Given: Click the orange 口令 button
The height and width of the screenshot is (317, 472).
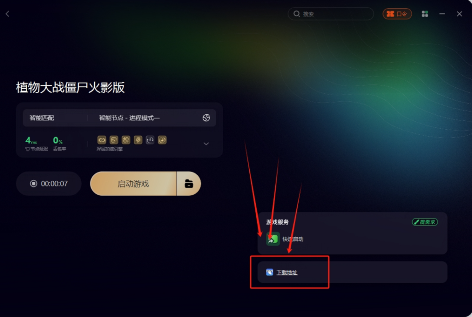Looking at the screenshot, I should pos(397,14).
